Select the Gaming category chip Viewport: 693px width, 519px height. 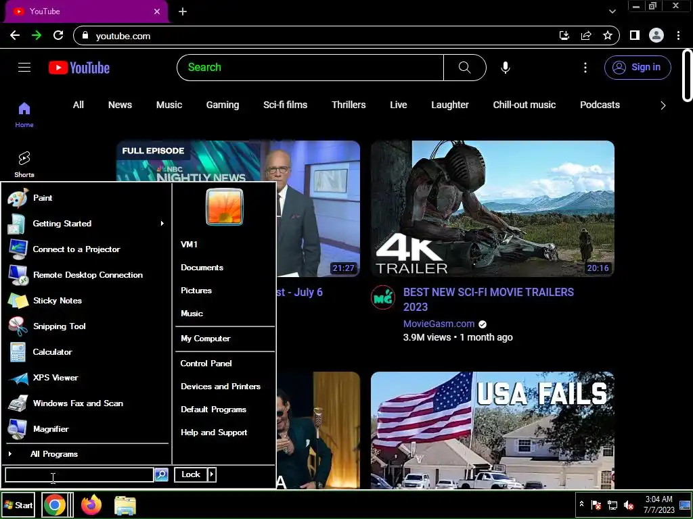pyautogui.click(x=223, y=105)
